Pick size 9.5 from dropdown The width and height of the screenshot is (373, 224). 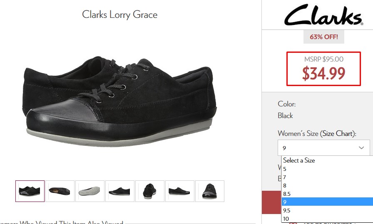(x=327, y=210)
